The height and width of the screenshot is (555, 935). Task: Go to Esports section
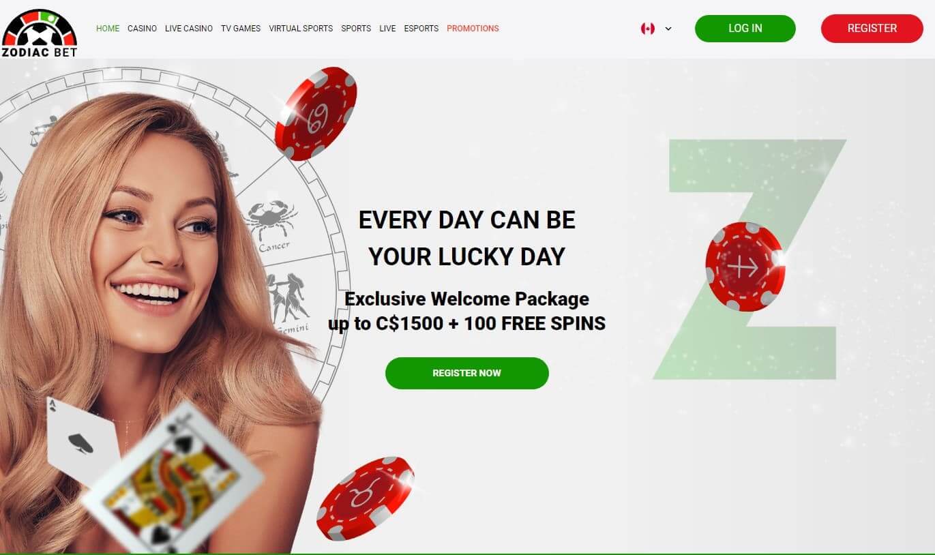click(x=421, y=29)
